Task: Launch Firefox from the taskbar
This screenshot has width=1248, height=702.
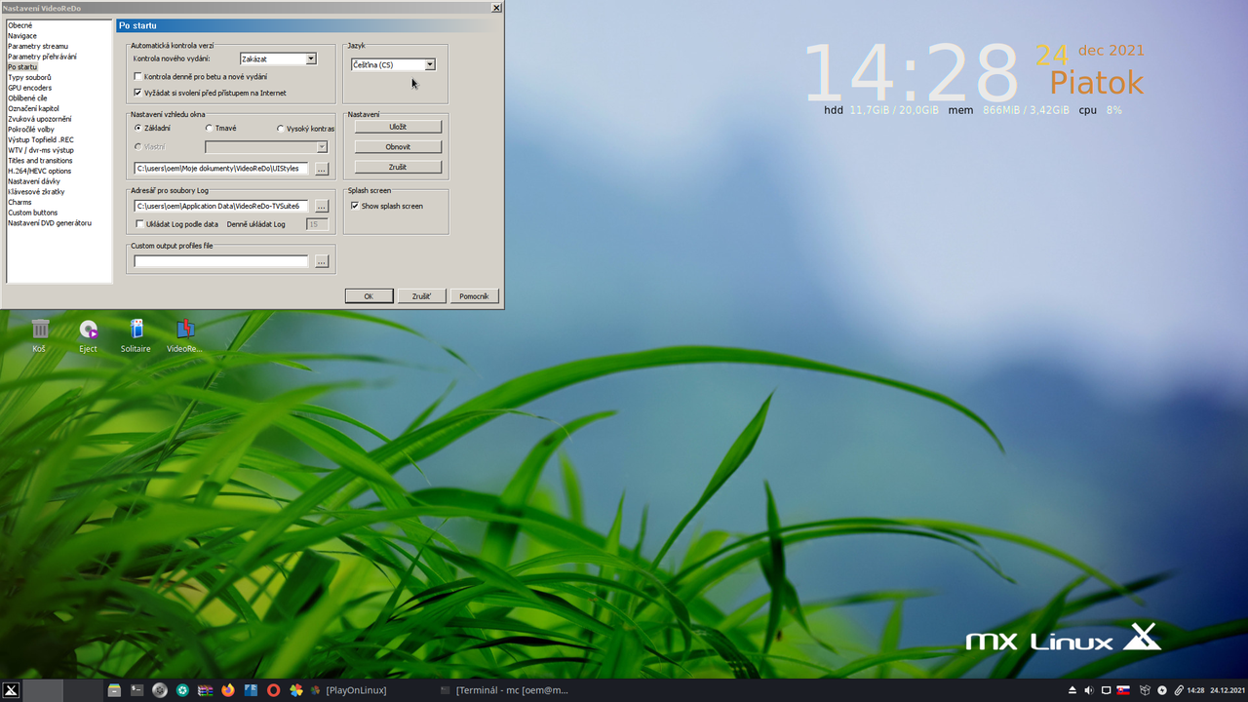Action: pos(228,690)
